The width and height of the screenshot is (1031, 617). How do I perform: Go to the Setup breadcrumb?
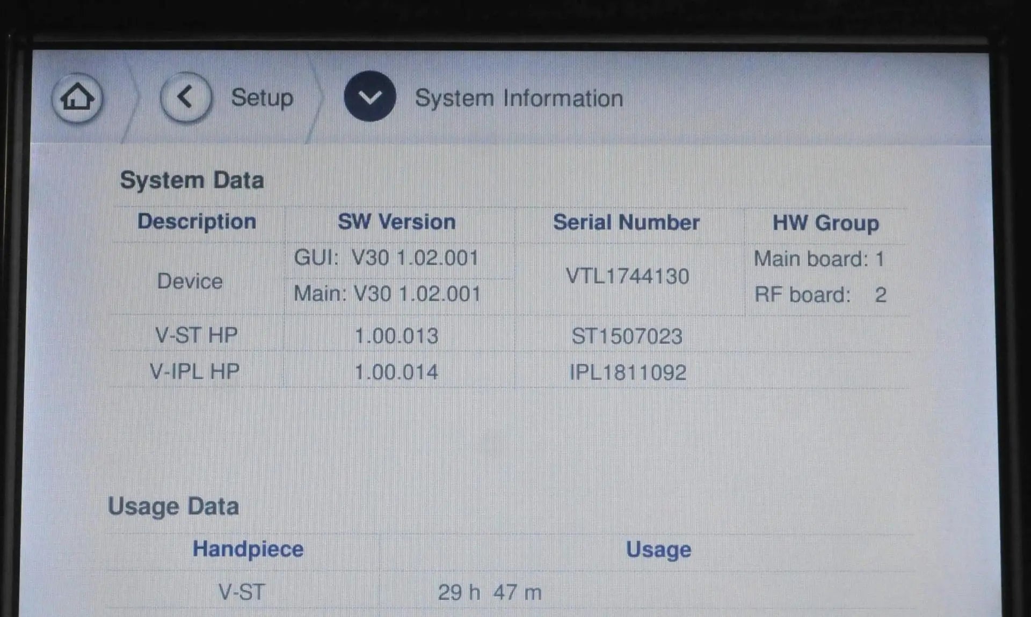[262, 98]
